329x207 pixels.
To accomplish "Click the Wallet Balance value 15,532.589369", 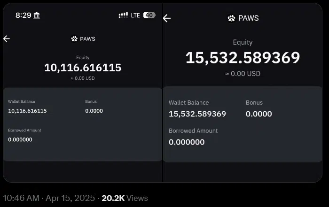I will (x=197, y=114).
